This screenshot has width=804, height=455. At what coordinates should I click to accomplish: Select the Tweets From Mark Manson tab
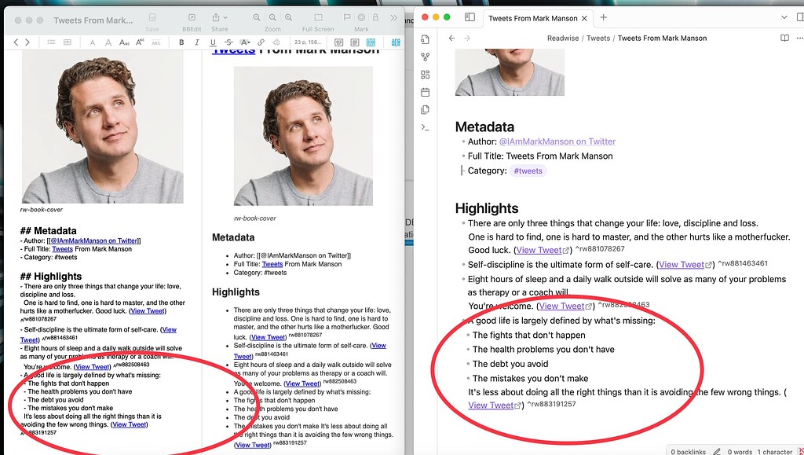click(534, 17)
